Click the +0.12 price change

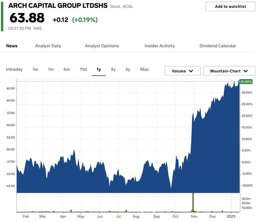[60, 20]
